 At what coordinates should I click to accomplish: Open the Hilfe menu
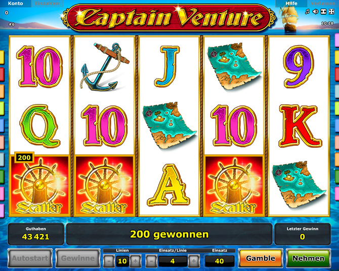tap(291, 4)
